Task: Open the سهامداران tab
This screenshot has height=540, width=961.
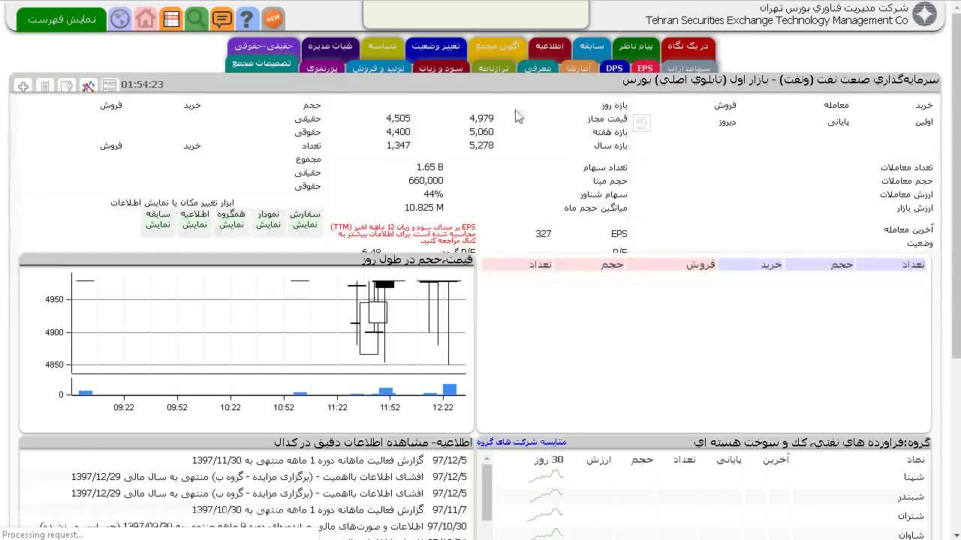Action: [688, 68]
